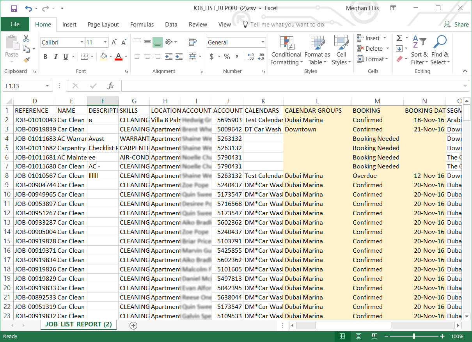Click the Wrap Text icon

point(192,42)
